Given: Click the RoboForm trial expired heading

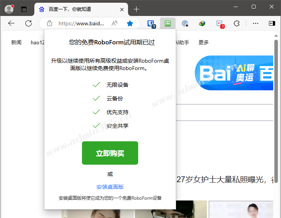Looking at the screenshot, I should (112, 42).
